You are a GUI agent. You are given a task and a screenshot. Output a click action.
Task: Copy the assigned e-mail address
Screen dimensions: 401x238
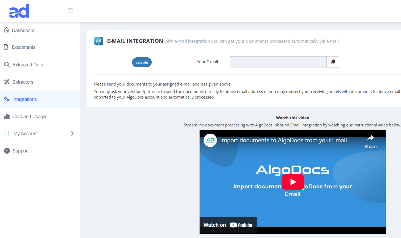click(x=333, y=62)
